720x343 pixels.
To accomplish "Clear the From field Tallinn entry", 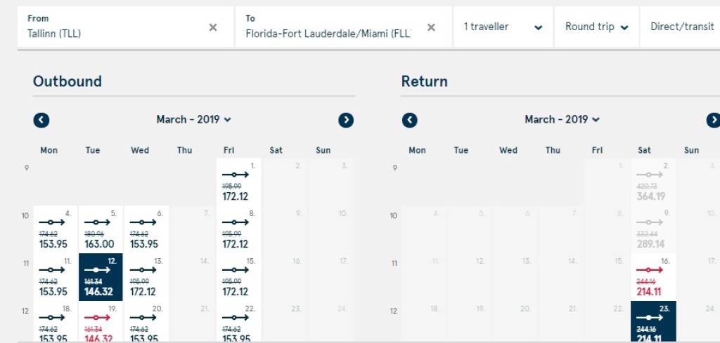I will pyautogui.click(x=213, y=27).
